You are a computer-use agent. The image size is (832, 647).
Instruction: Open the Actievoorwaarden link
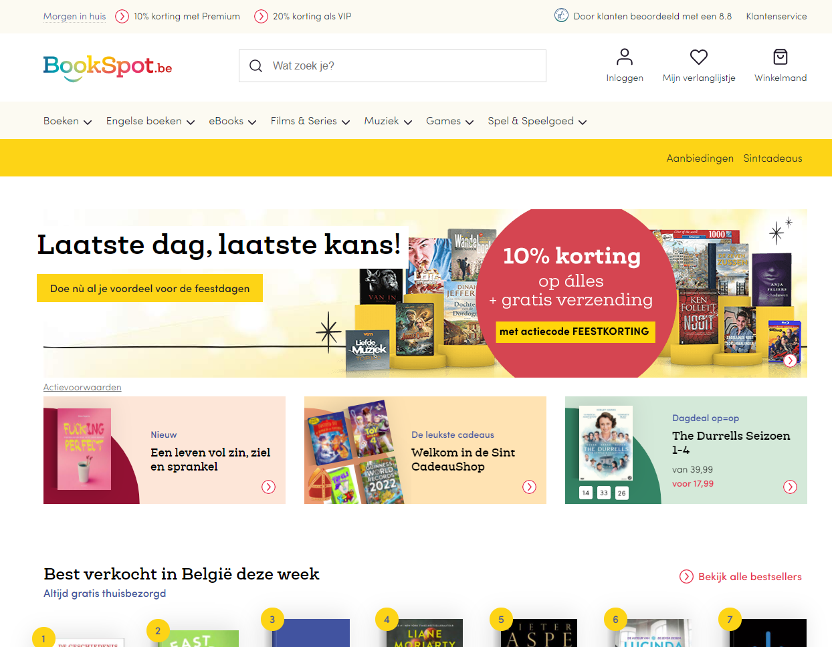(x=82, y=387)
